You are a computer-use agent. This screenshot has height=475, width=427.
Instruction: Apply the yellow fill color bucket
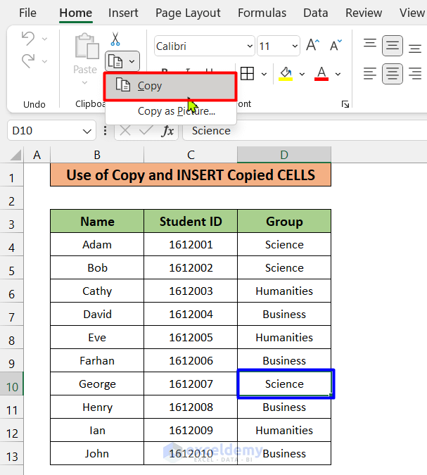pyautogui.click(x=286, y=74)
